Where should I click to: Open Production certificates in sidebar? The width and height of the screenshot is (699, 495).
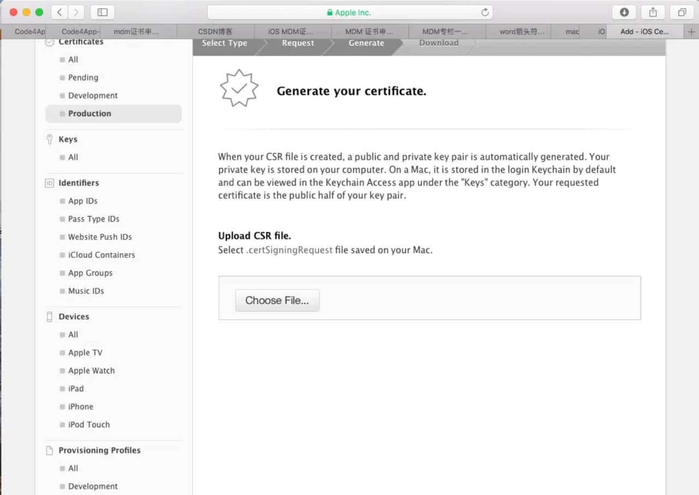point(90,114)
